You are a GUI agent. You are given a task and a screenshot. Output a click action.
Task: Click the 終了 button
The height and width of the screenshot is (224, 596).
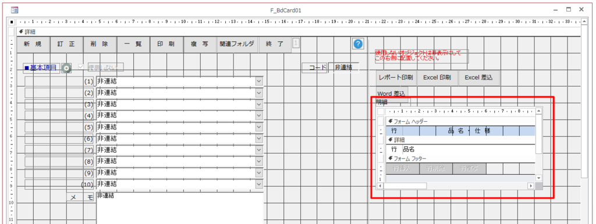coord(275,44)
